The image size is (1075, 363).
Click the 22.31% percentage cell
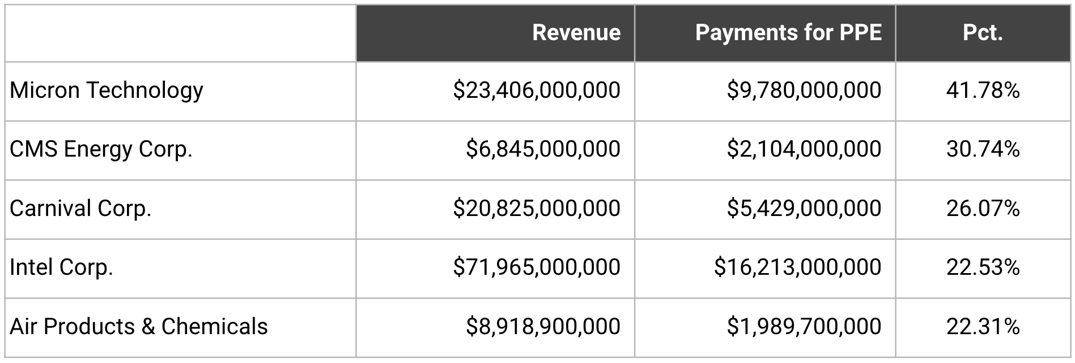[982, 327]
